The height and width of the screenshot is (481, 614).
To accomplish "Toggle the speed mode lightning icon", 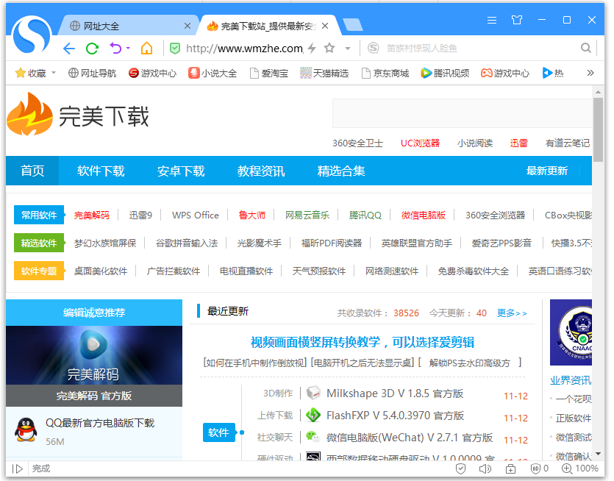I will click(312, 49).
